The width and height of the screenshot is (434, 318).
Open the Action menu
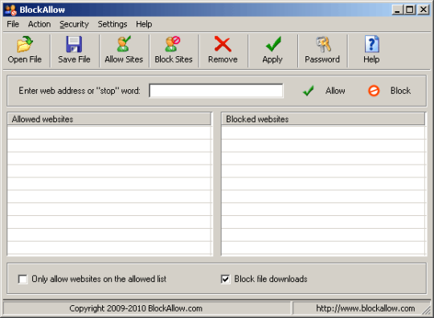pos(39,24)
